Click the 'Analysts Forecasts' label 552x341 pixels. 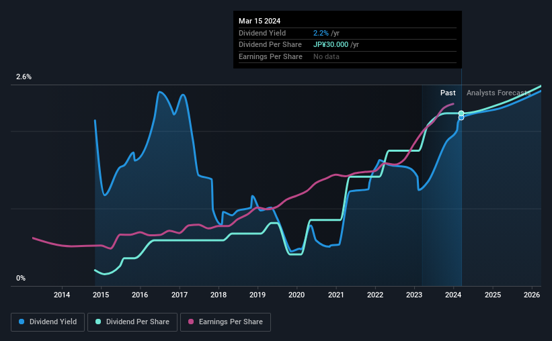498,93
